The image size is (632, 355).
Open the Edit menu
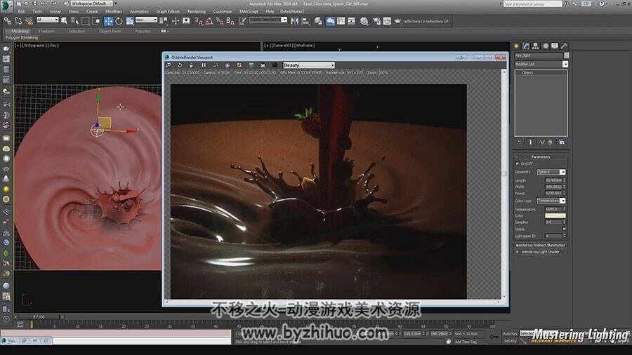(21, 12)
